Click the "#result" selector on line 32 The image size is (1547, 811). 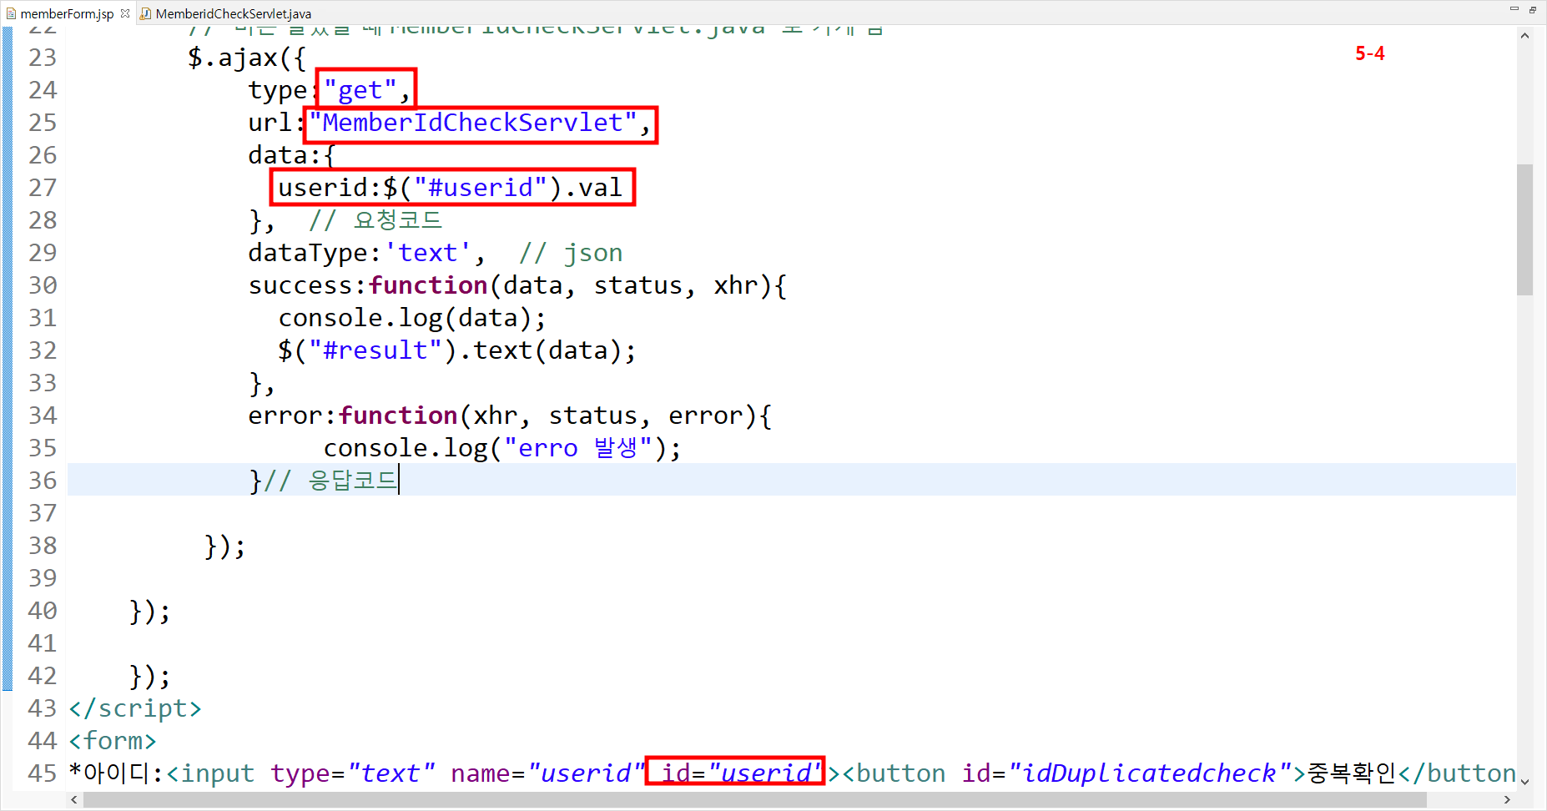coord(375,350)
